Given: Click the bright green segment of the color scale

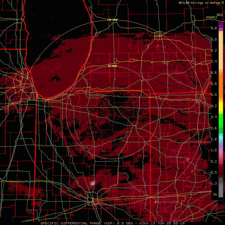Looking at the screenshot, I should pyautogui.click(x=221, y=120).
